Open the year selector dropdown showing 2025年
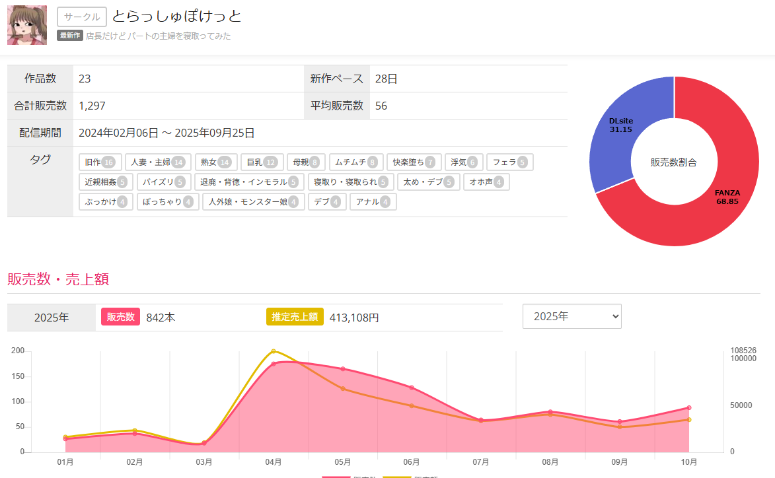Screen dimensions: 775x478 coord(572,316)
